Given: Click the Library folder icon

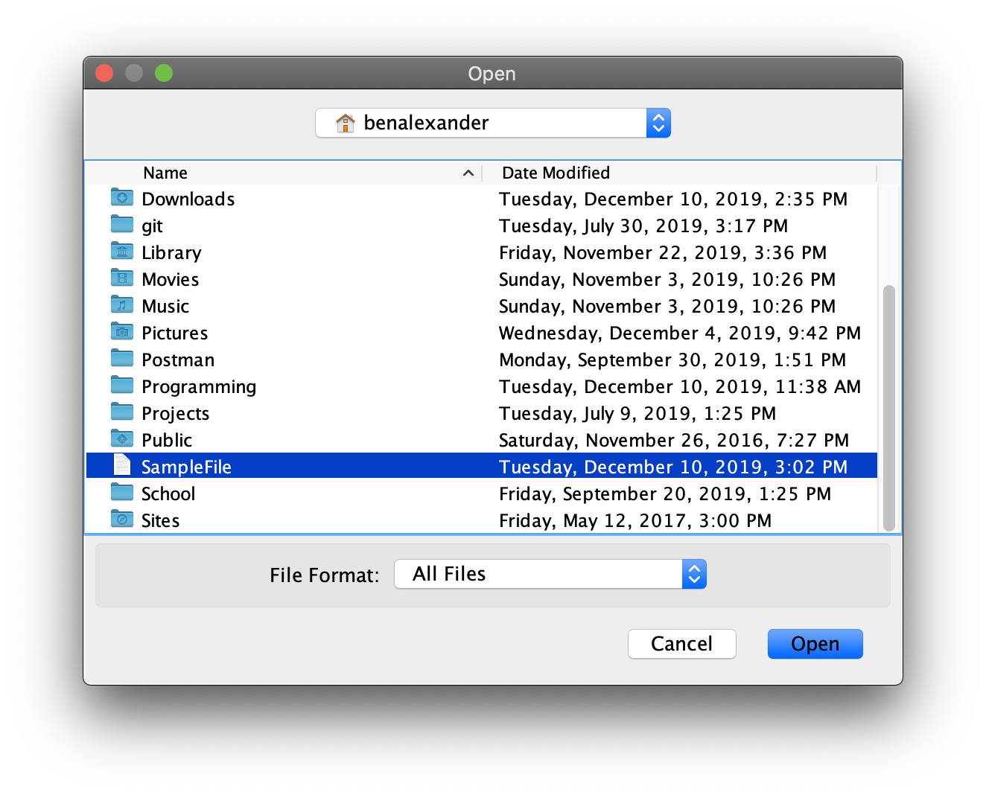Looking at the screenshot, I should (122, 251).
